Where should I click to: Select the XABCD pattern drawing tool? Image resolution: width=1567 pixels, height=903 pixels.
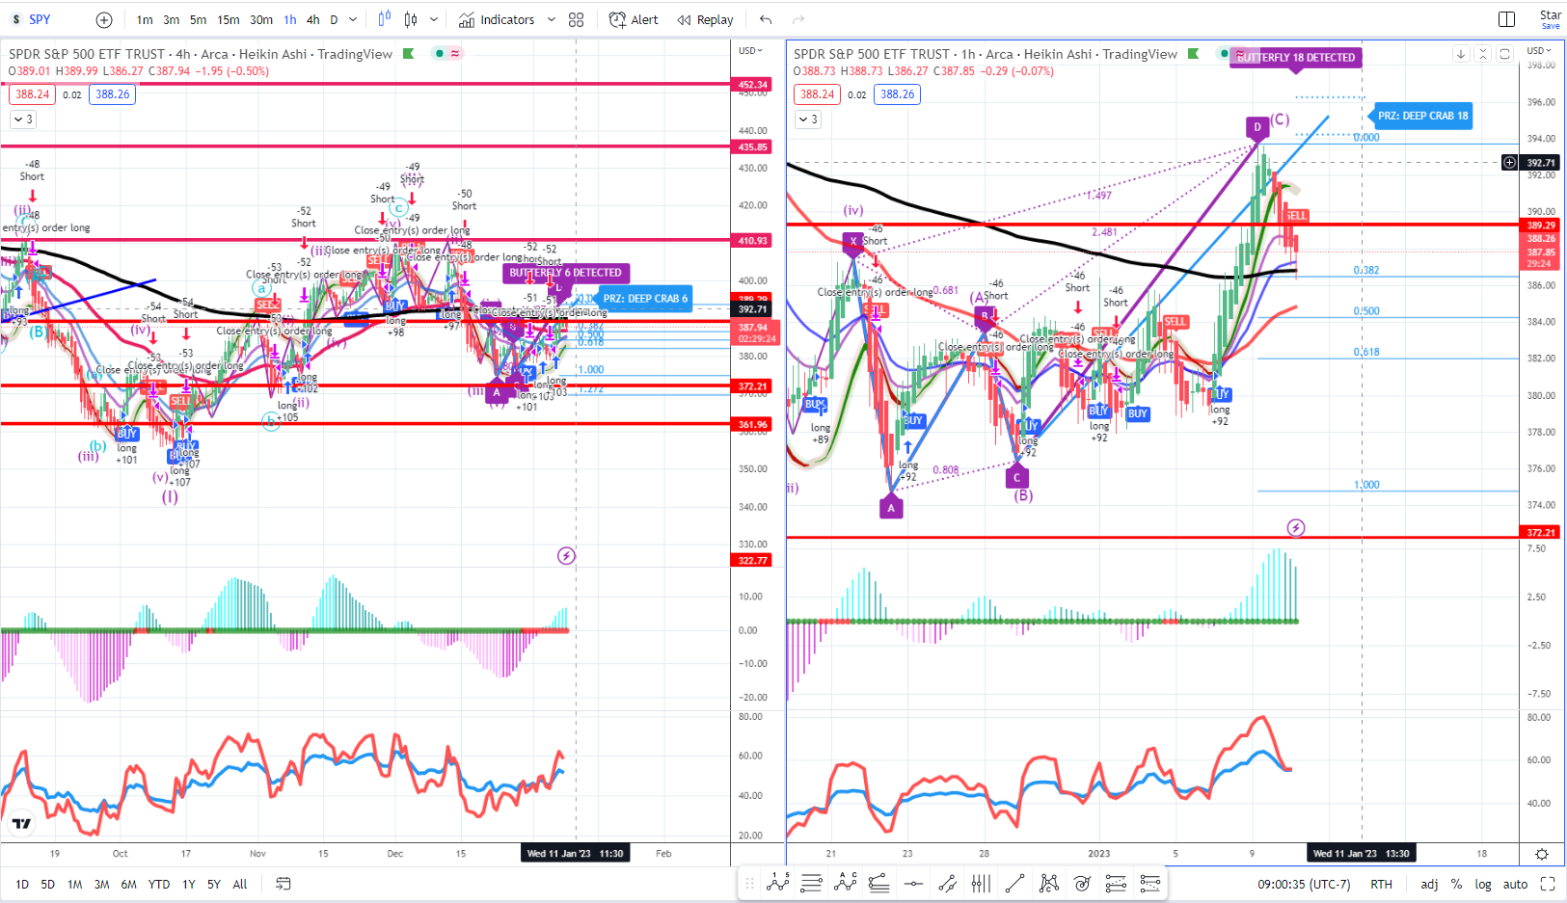tap(1049, 883)
